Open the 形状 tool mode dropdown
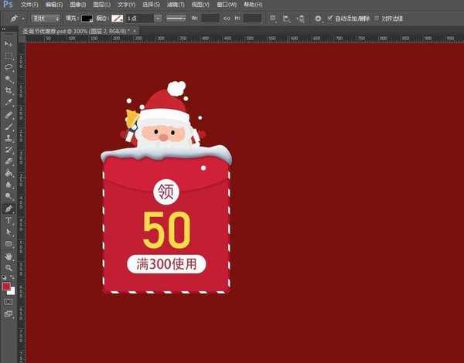Image resolution: width=464 pixels, height=363 pixels. [x=45, y=17]
